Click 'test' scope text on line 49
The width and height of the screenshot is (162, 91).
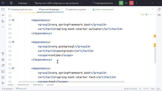(52, 81)
